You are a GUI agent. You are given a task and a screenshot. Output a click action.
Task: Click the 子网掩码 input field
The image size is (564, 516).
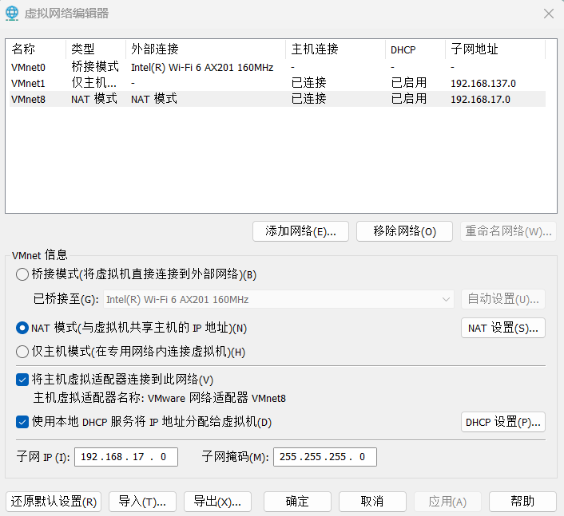click(324, 457)
